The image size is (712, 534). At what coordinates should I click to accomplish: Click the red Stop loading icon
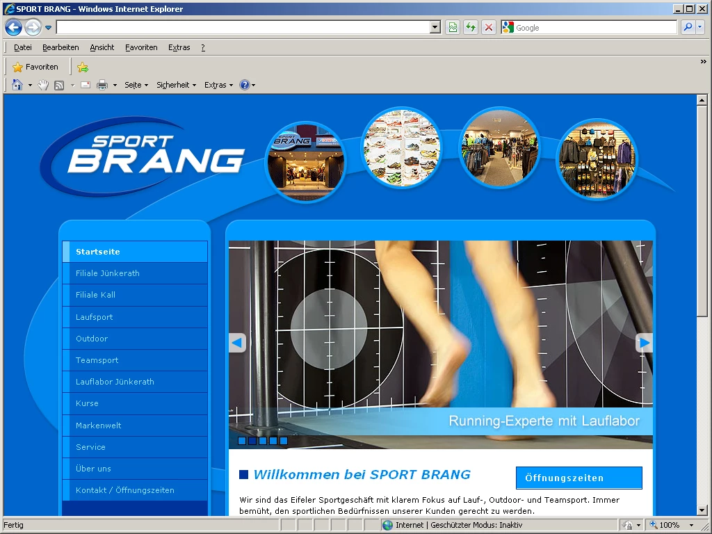click(489, 28)
